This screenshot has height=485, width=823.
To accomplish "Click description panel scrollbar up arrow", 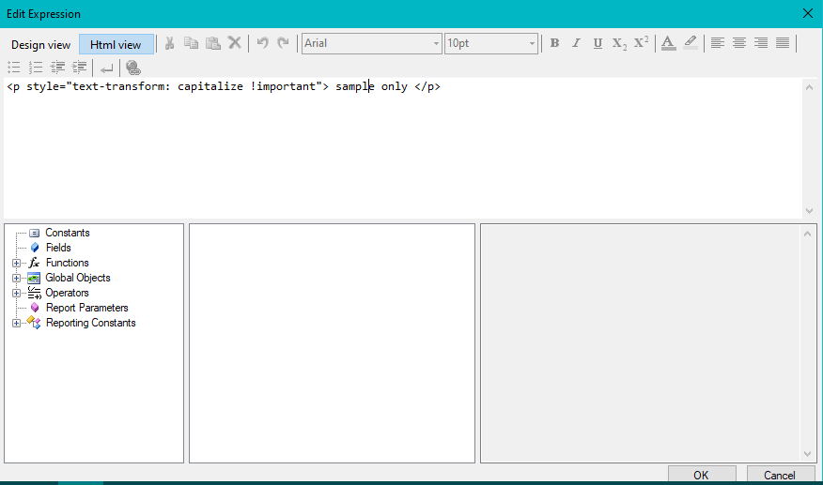I will (x=808, y=234).
